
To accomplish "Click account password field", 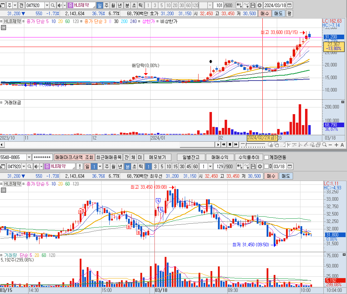I will 42,157.
